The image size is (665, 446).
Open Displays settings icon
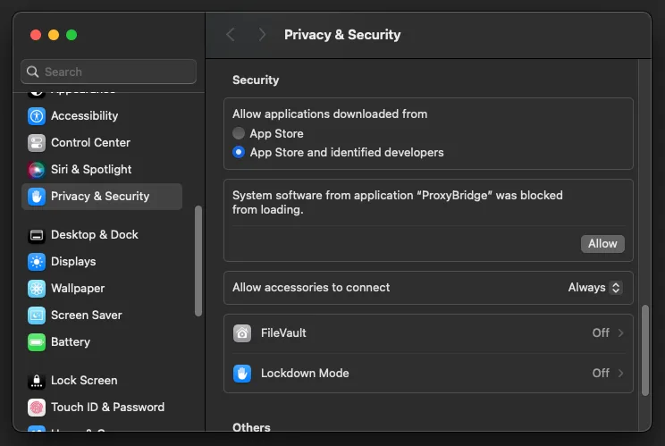(x=37, y=262)
